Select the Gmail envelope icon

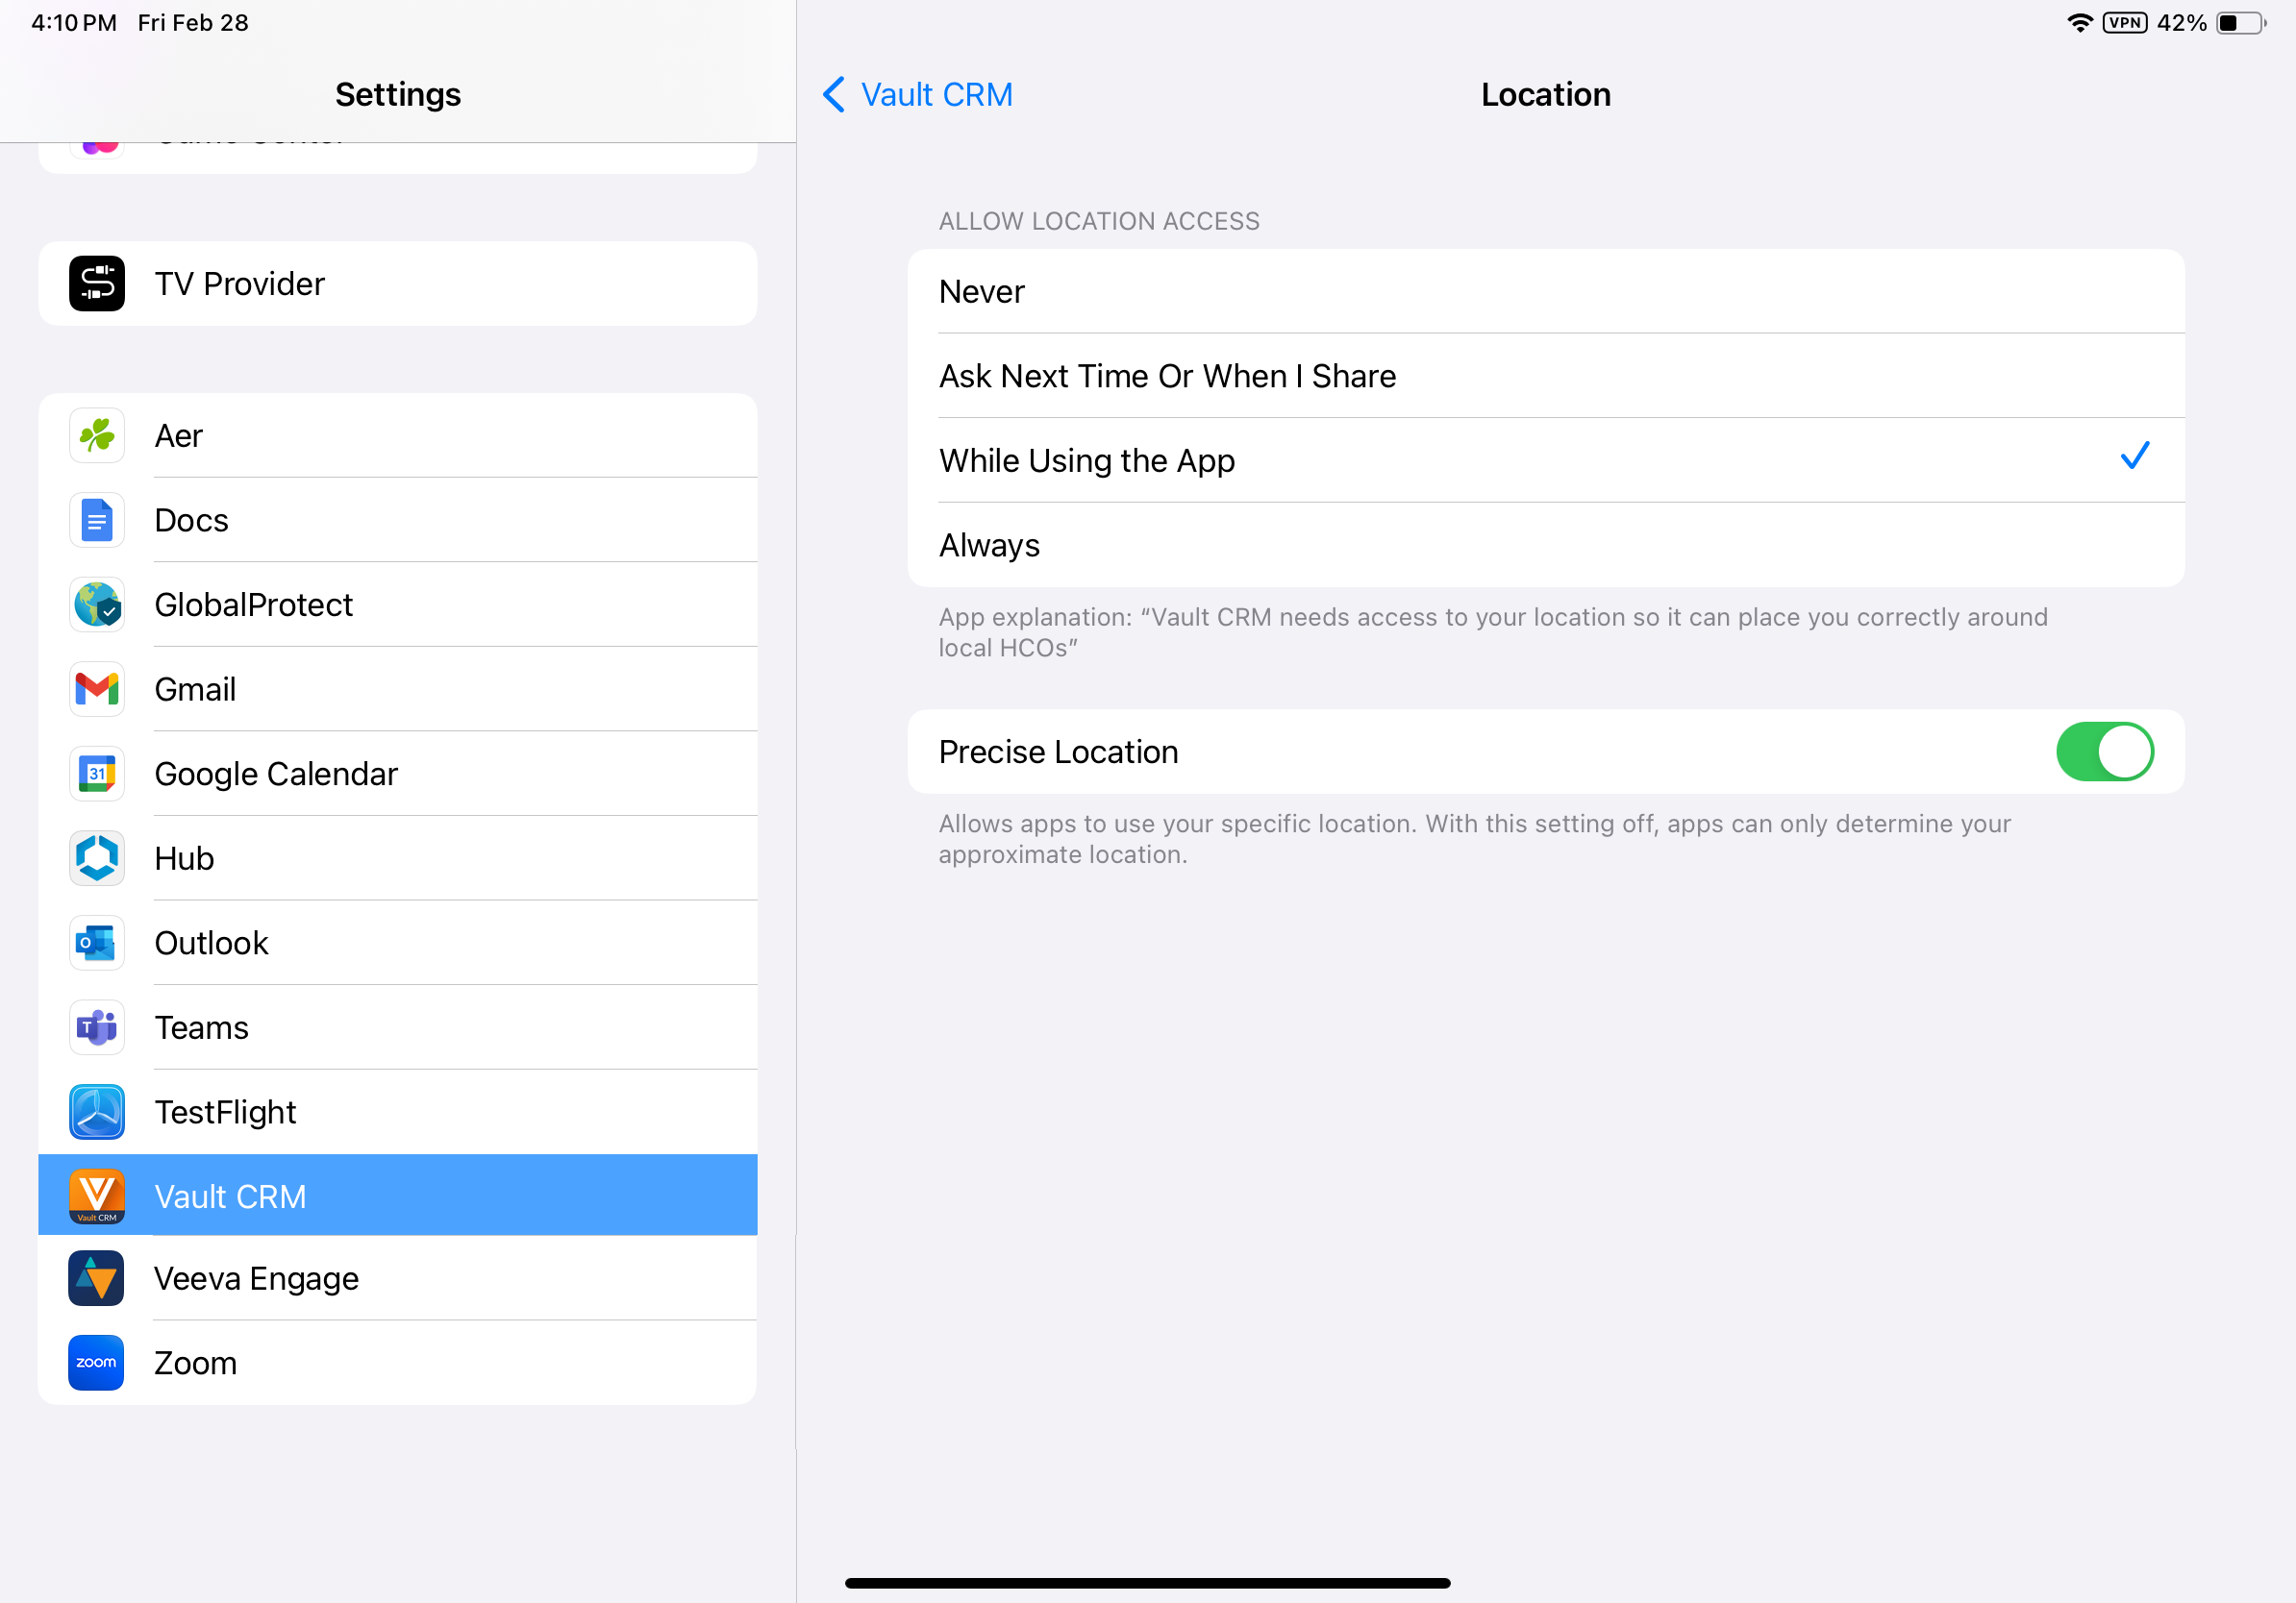click(x=97, y=690)
